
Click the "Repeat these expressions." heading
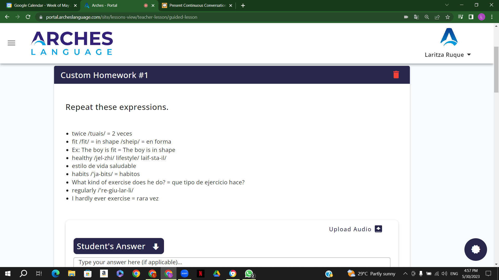click(x=117, y=107)
